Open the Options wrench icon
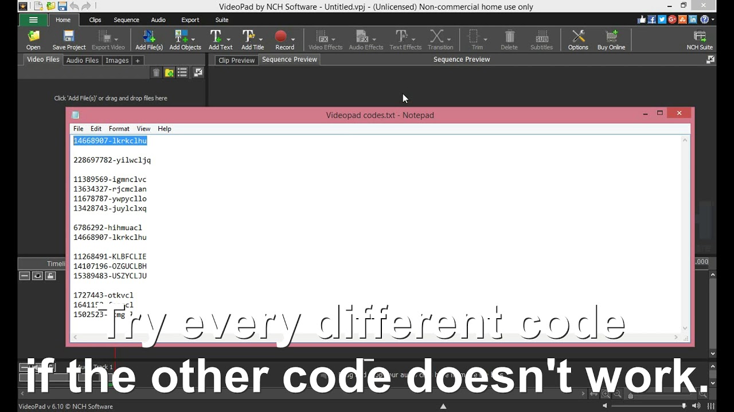Screen dimensions: 734x412 pos(578,40)
